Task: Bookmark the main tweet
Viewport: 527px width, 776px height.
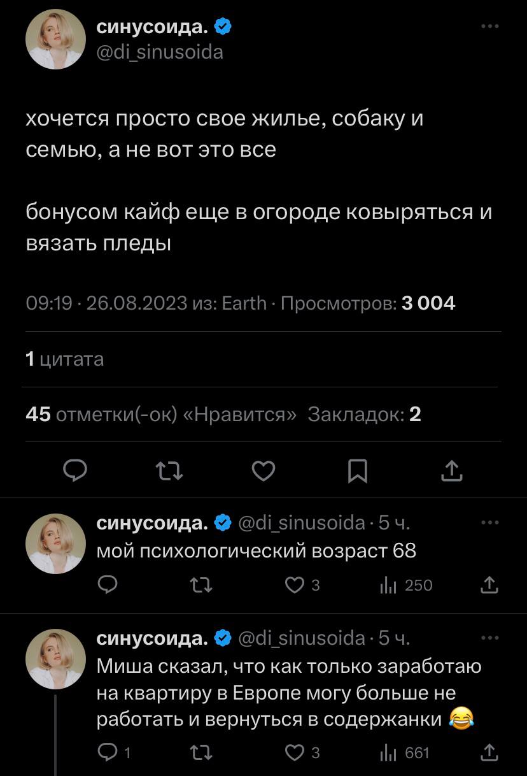Action: point(358,471)
